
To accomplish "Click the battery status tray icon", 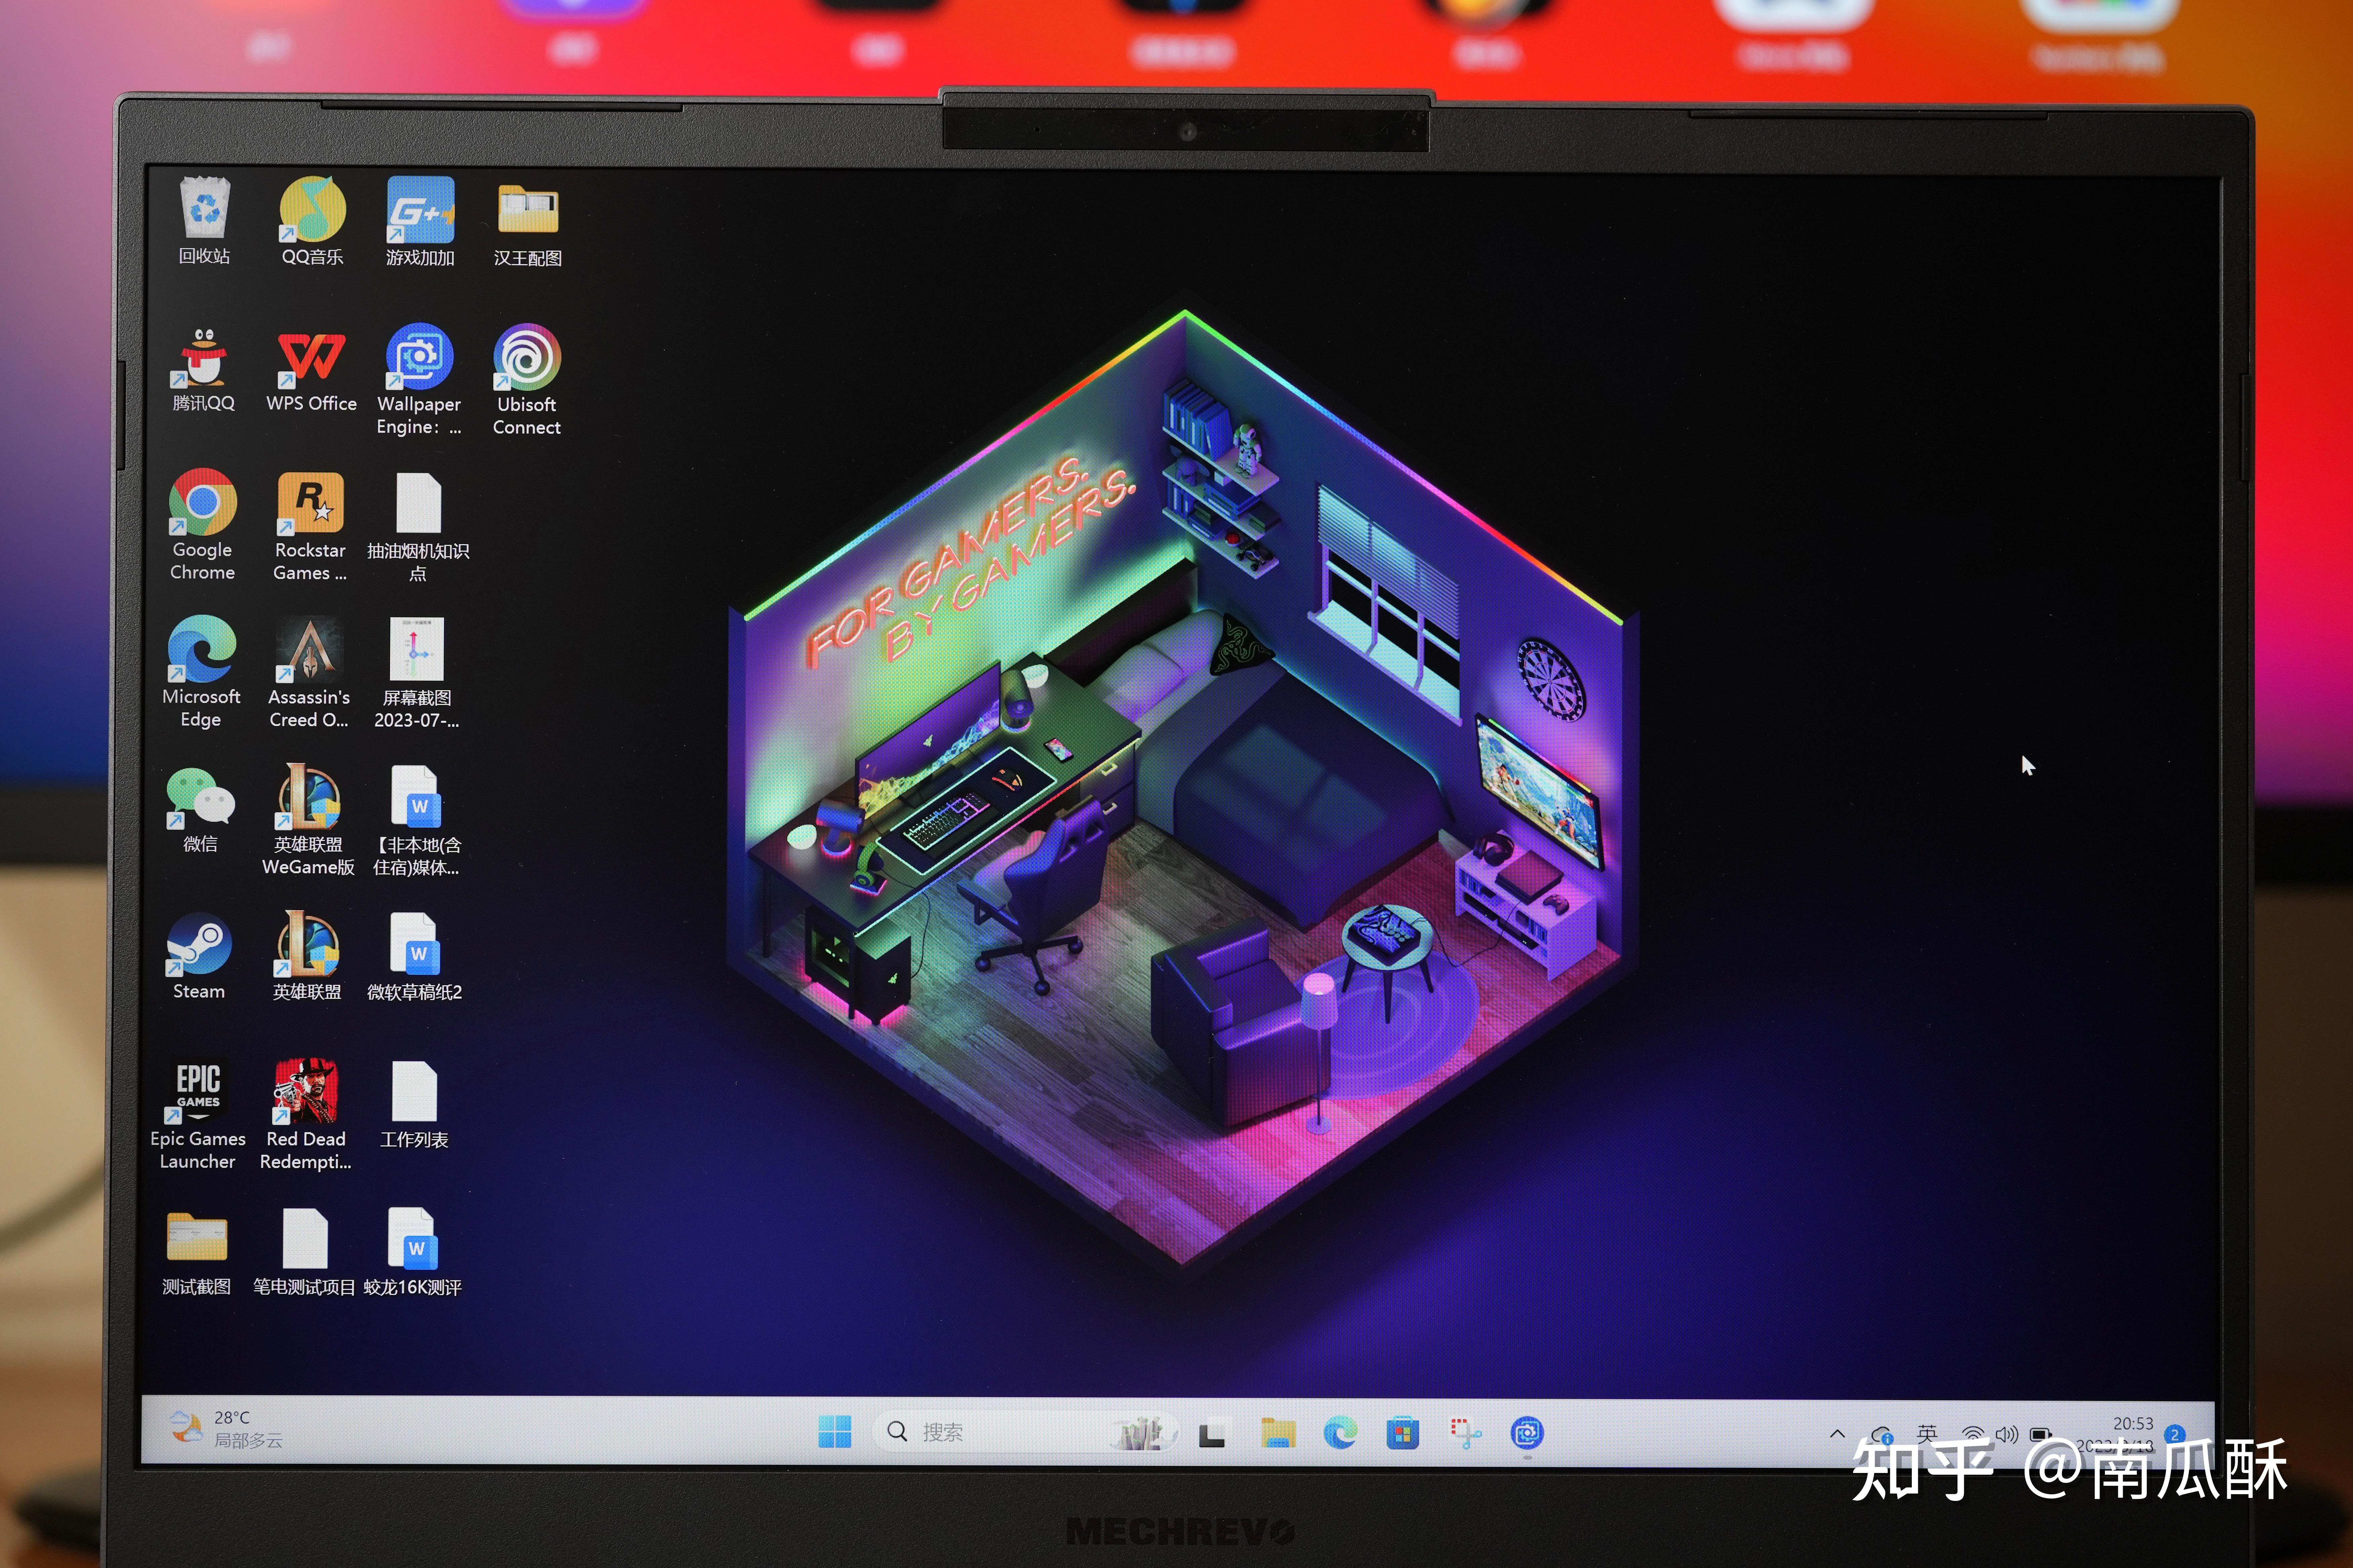I will coord(2041,1435).
